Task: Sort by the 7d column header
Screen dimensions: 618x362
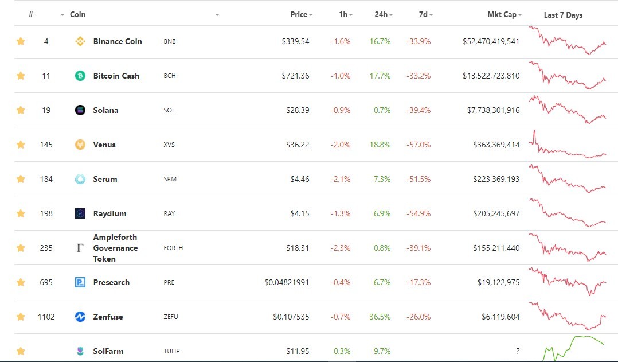Action: pyautogui.click(x=425, y=14)
